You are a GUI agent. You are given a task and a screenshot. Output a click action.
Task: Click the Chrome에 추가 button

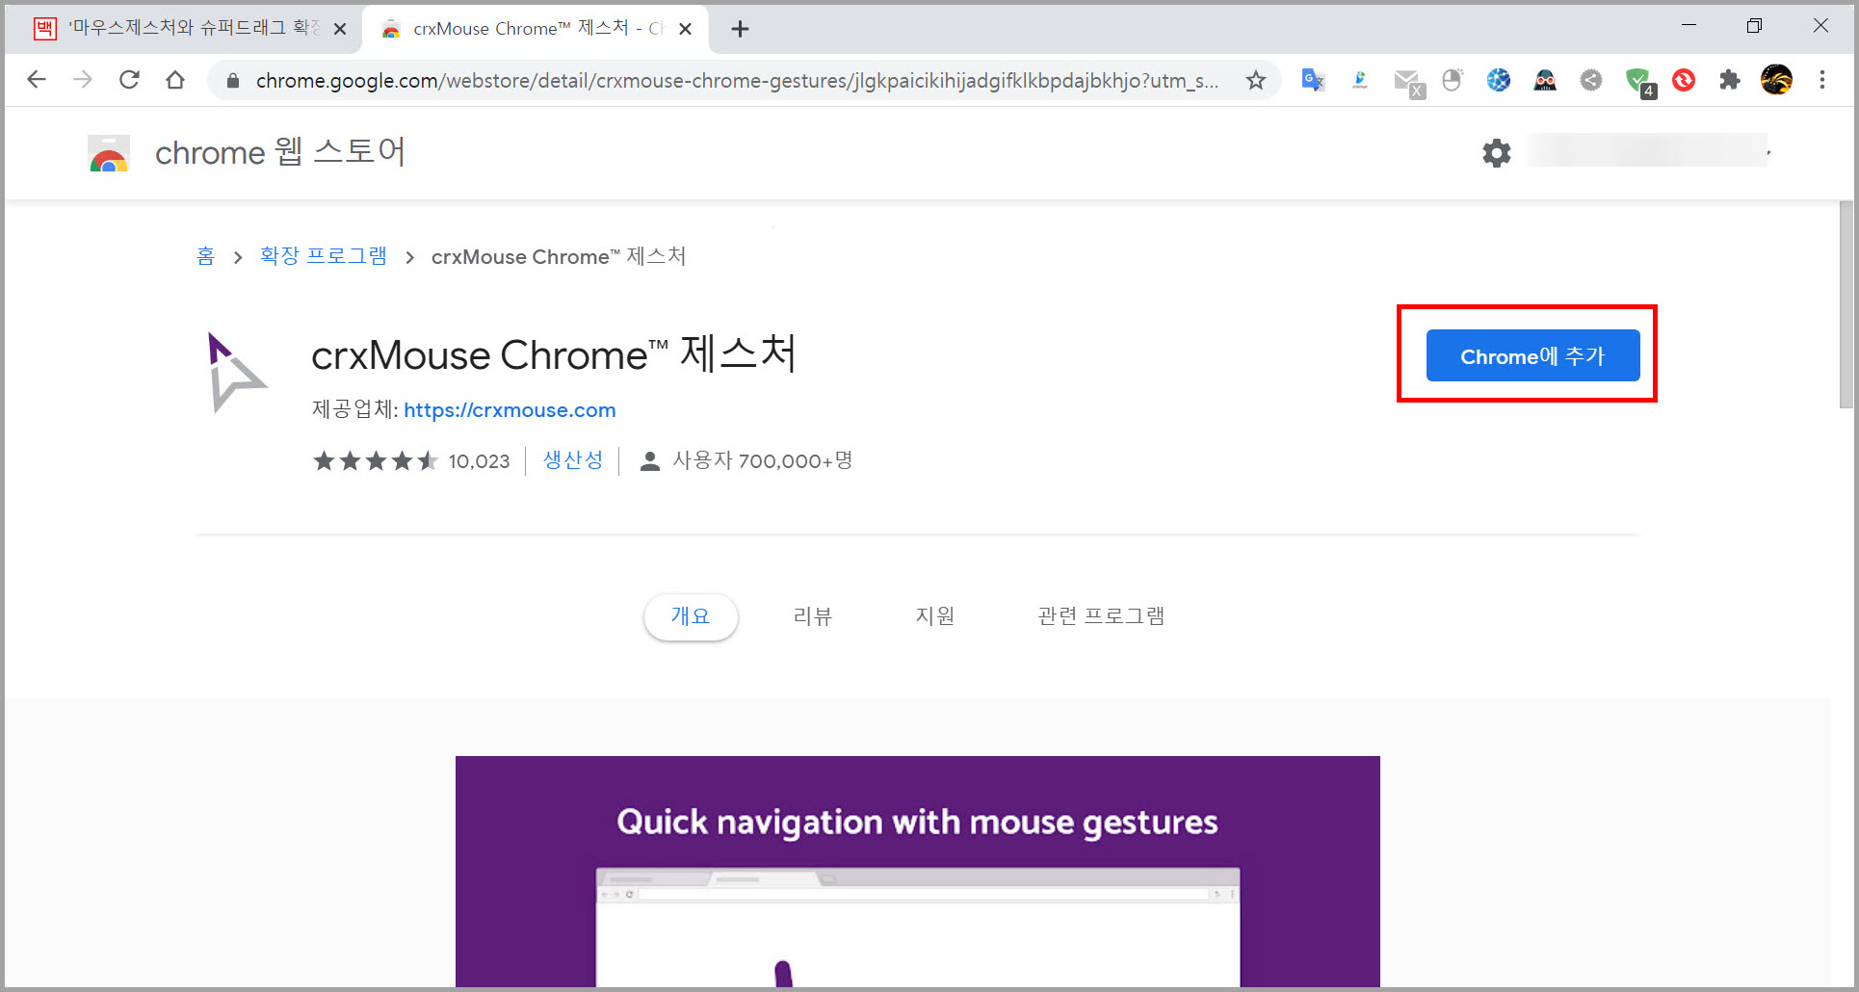1532,355
